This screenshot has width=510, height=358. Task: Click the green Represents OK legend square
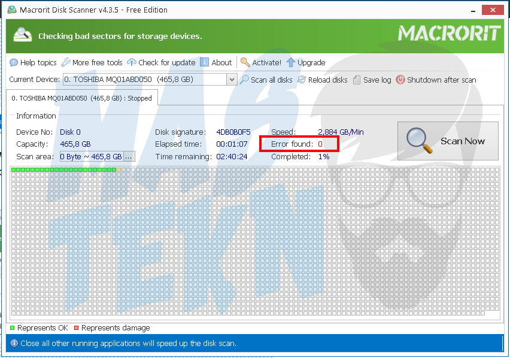(x=13, y=328)
